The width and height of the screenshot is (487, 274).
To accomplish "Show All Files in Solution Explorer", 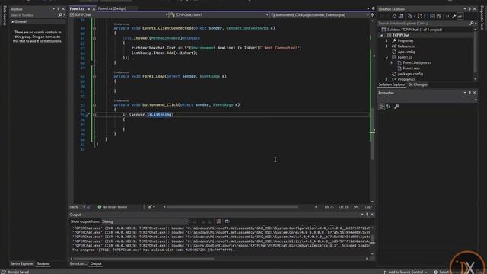I will click(439, 16).
